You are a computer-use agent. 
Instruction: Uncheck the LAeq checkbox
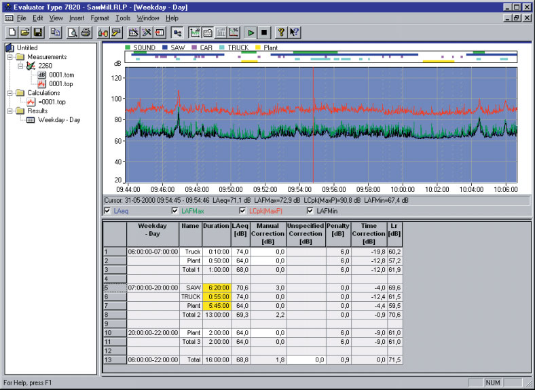(108, 212)
